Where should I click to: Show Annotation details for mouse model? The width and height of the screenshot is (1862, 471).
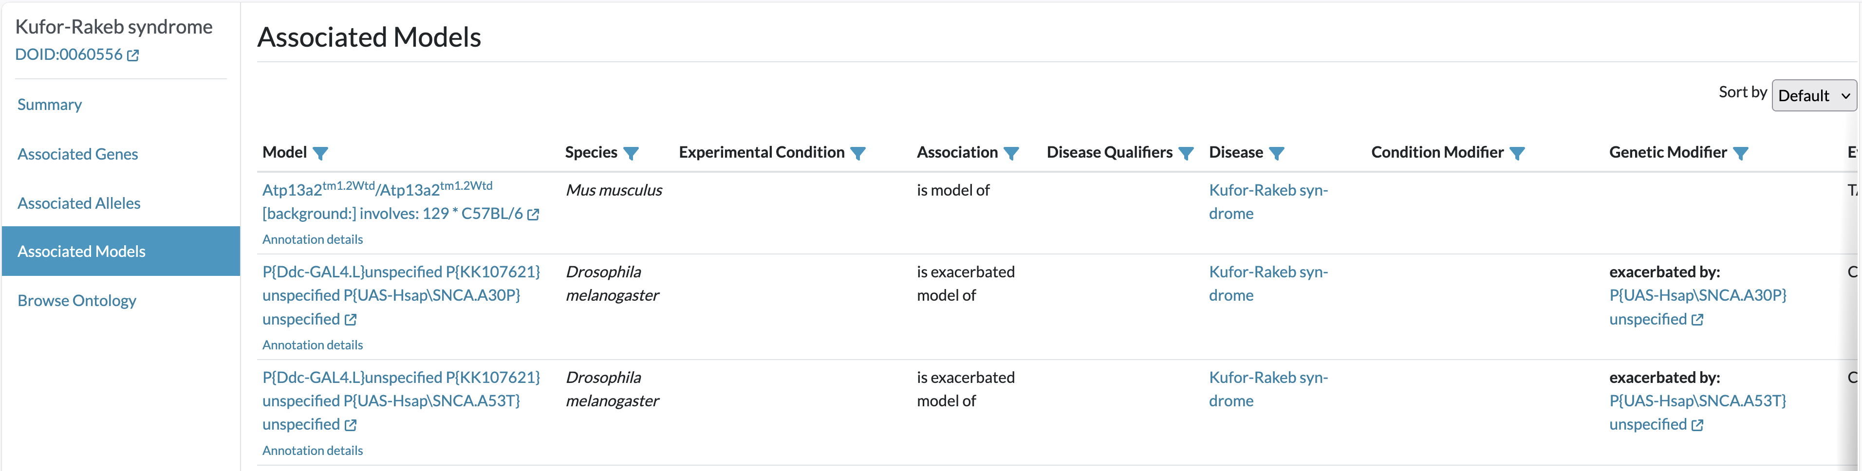coord(312,239)
